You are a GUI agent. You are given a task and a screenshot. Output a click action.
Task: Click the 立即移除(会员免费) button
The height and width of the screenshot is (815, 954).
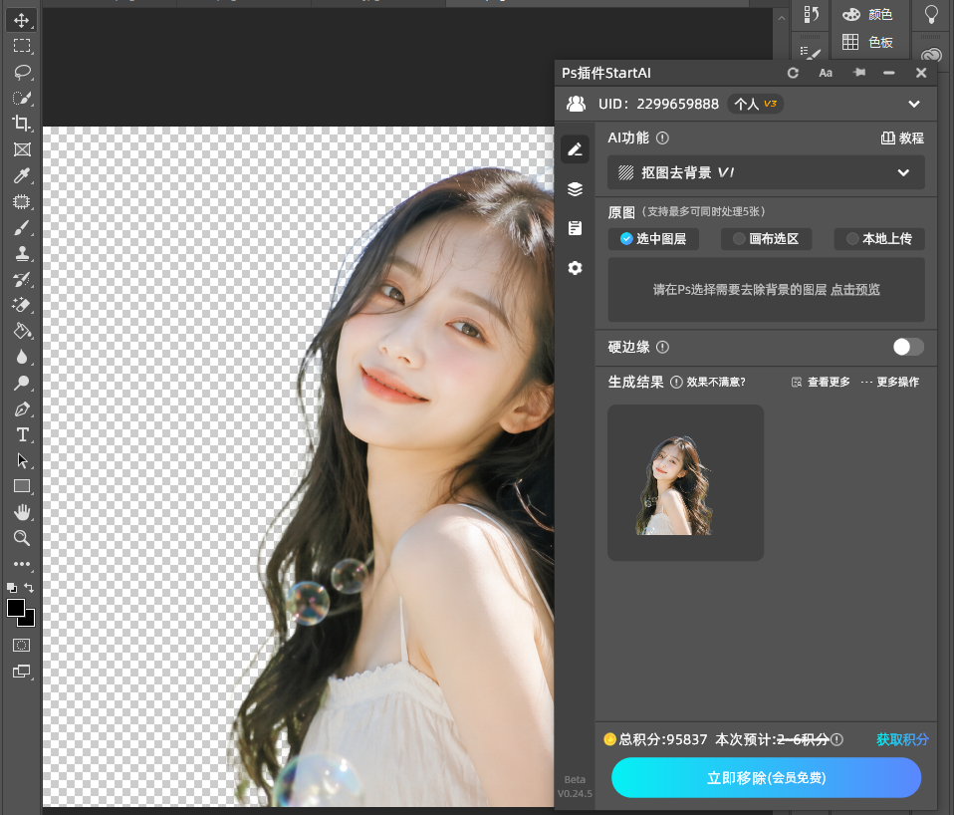766,777
